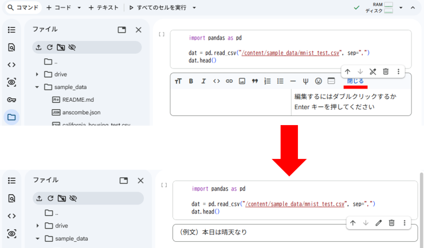This screenshot has height=248, width=424.
Task: Click the 閉じる link in cell toolbar
Action: [x=355, y=81]
